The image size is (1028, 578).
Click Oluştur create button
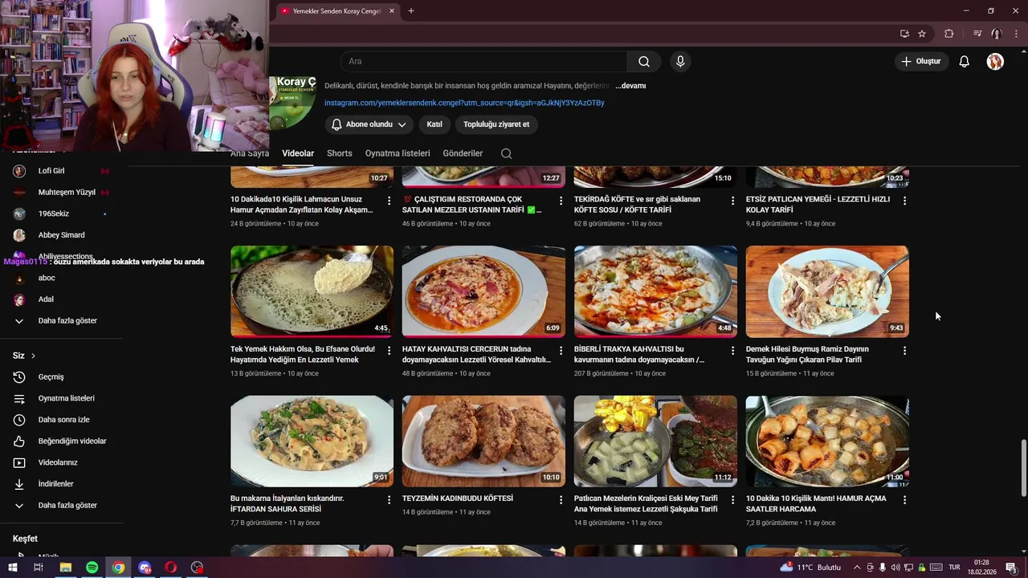920,61
